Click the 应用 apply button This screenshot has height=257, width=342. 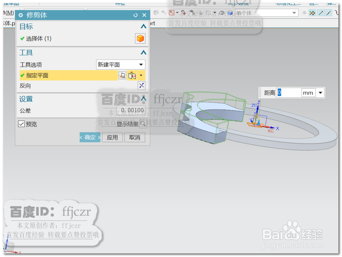[x=112, y=137]
